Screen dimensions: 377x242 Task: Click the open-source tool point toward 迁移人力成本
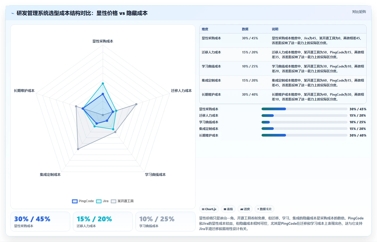pyautogui.click(x=136, y=104)
